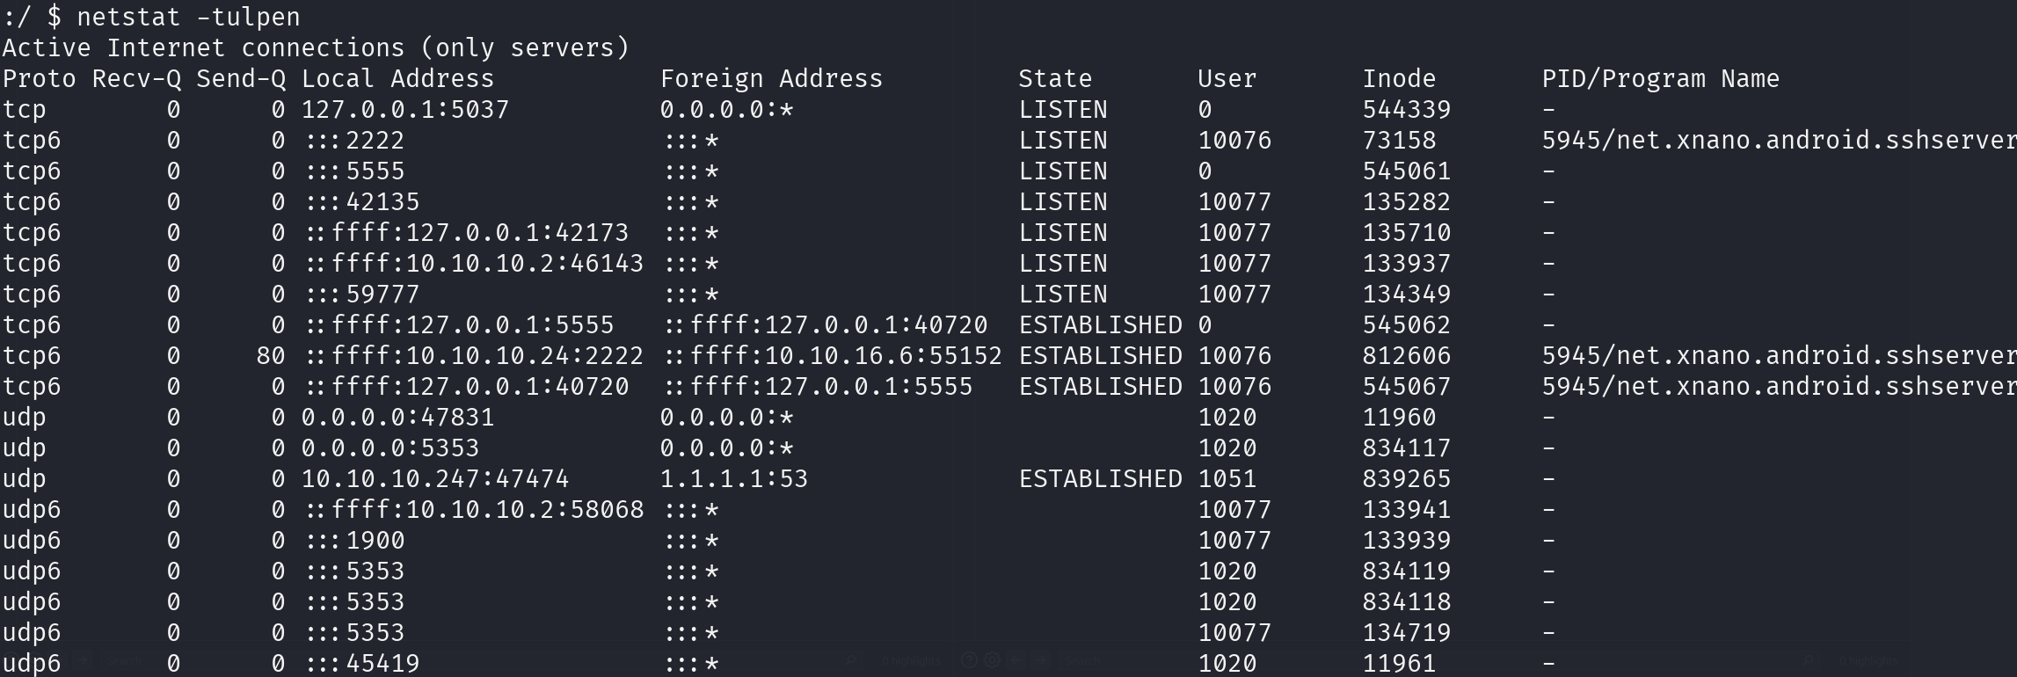
Task: Click the ::ffff:10.10.16.6:55152 foreign address
Action: [832, 356]
